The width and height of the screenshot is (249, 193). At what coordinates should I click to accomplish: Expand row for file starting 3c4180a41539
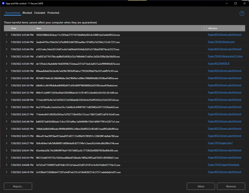[x=7, y=172]
